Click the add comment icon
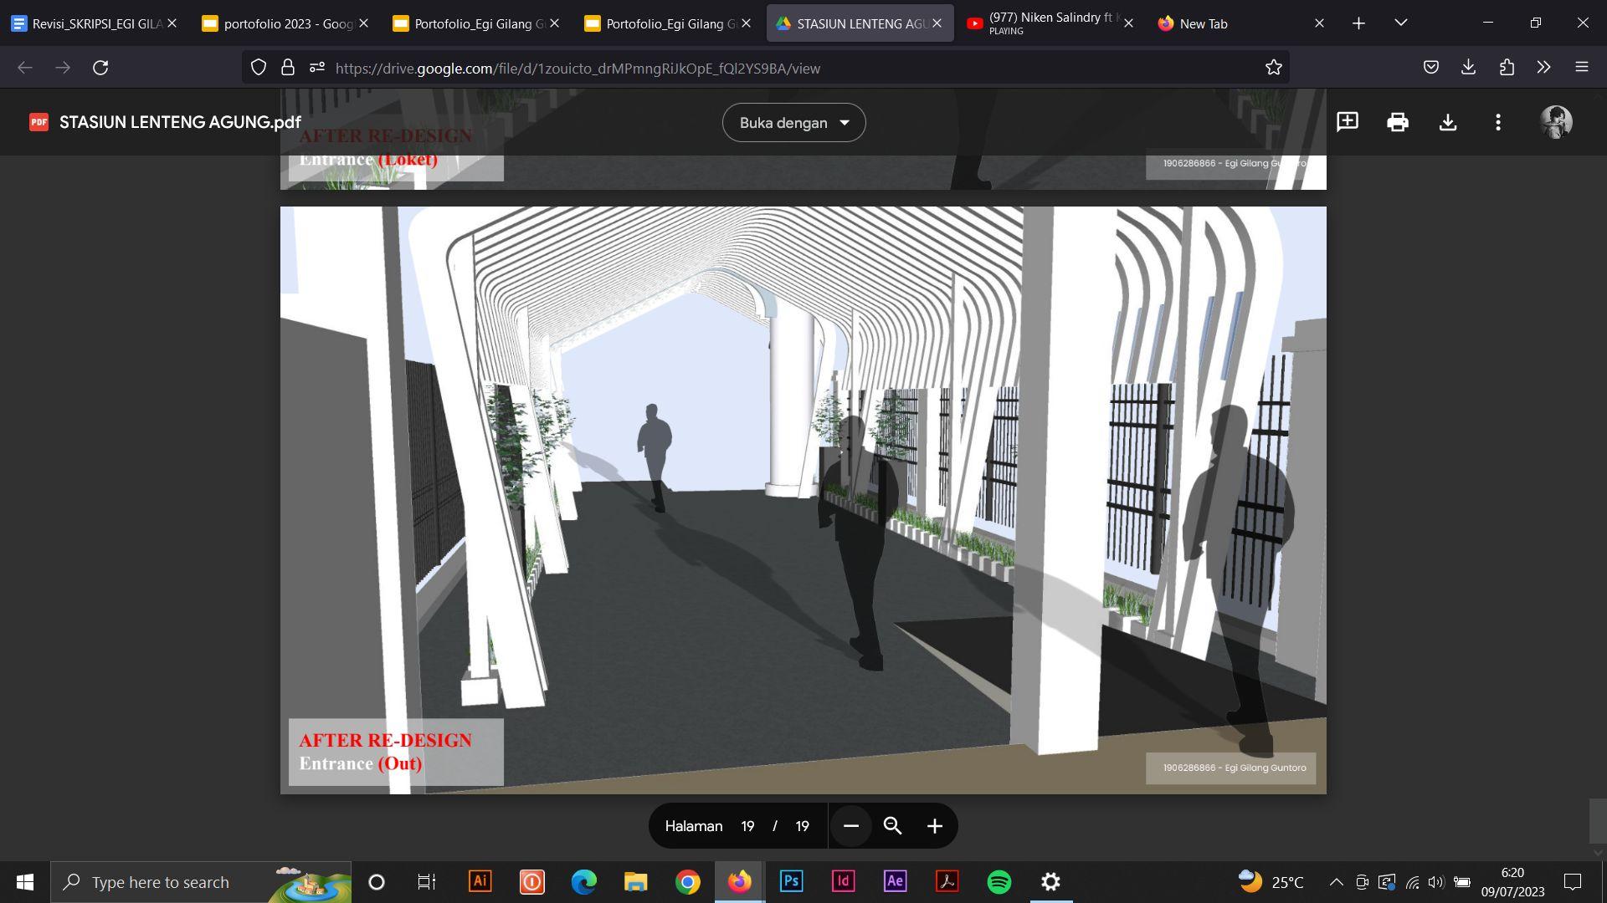Image resolution: width=1607 pixels, height=903 pixels. click(1348, 122)
